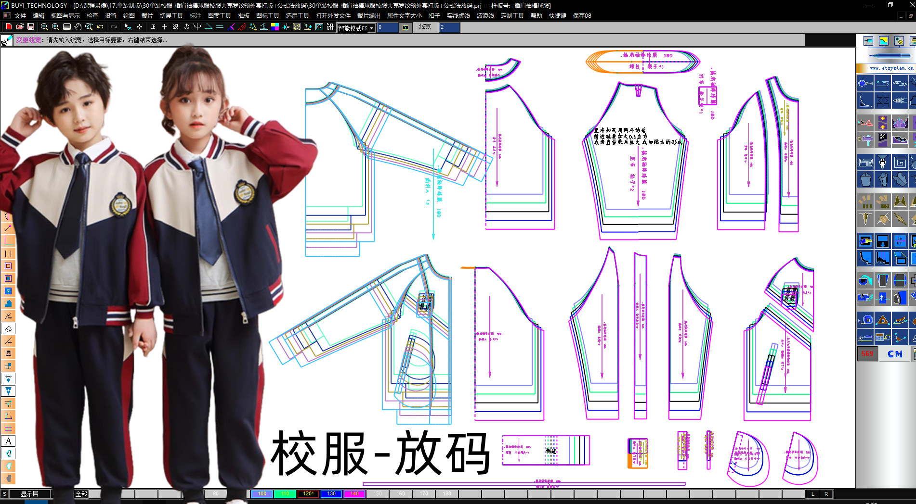This screenshot has height=504, width=916.
Task: Toggle the 120* size in the size bar
Action: pyautogui.click(x=307, y=493)
